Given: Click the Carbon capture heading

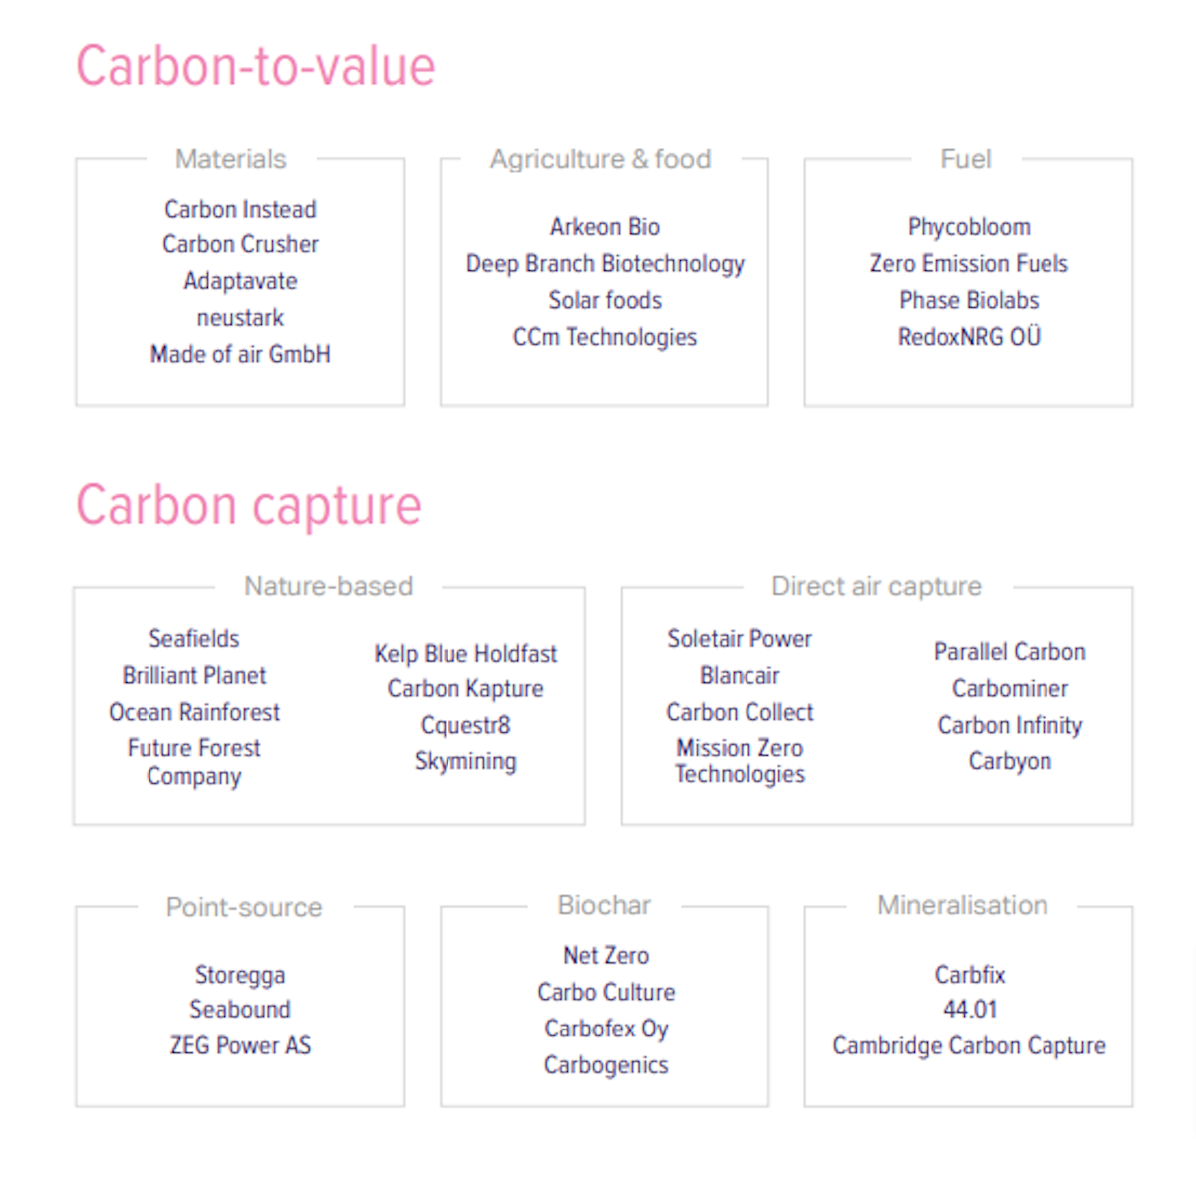Looking at the screenshot, I should (248, 506).
